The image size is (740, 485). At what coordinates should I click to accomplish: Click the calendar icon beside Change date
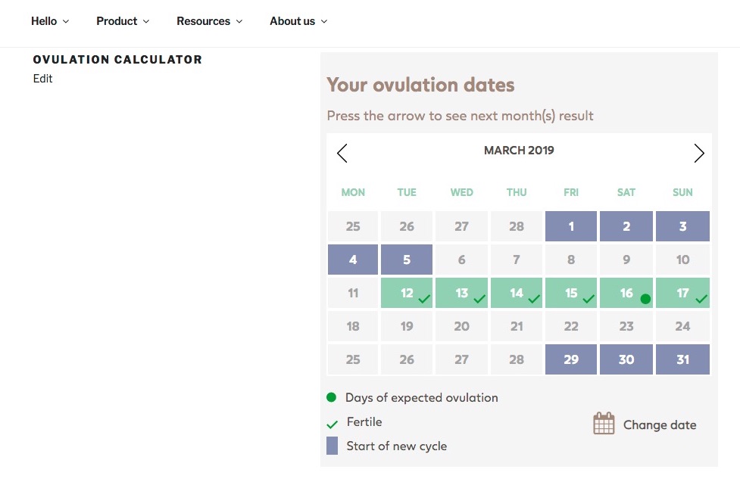pyautogui.click(x=604, y=424)
